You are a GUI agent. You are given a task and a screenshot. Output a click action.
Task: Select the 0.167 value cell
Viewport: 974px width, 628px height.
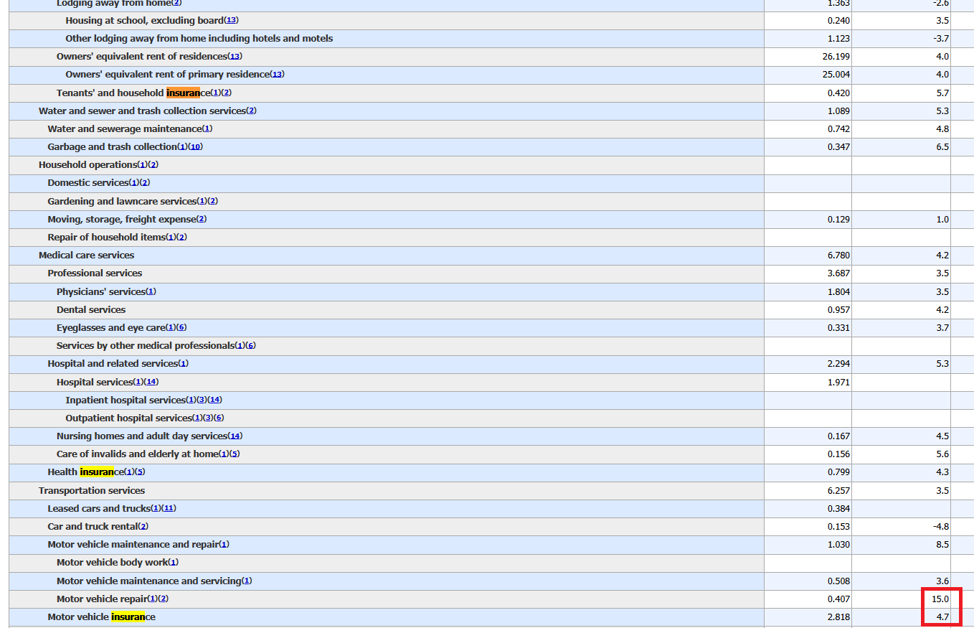click(x=808, y=436)
